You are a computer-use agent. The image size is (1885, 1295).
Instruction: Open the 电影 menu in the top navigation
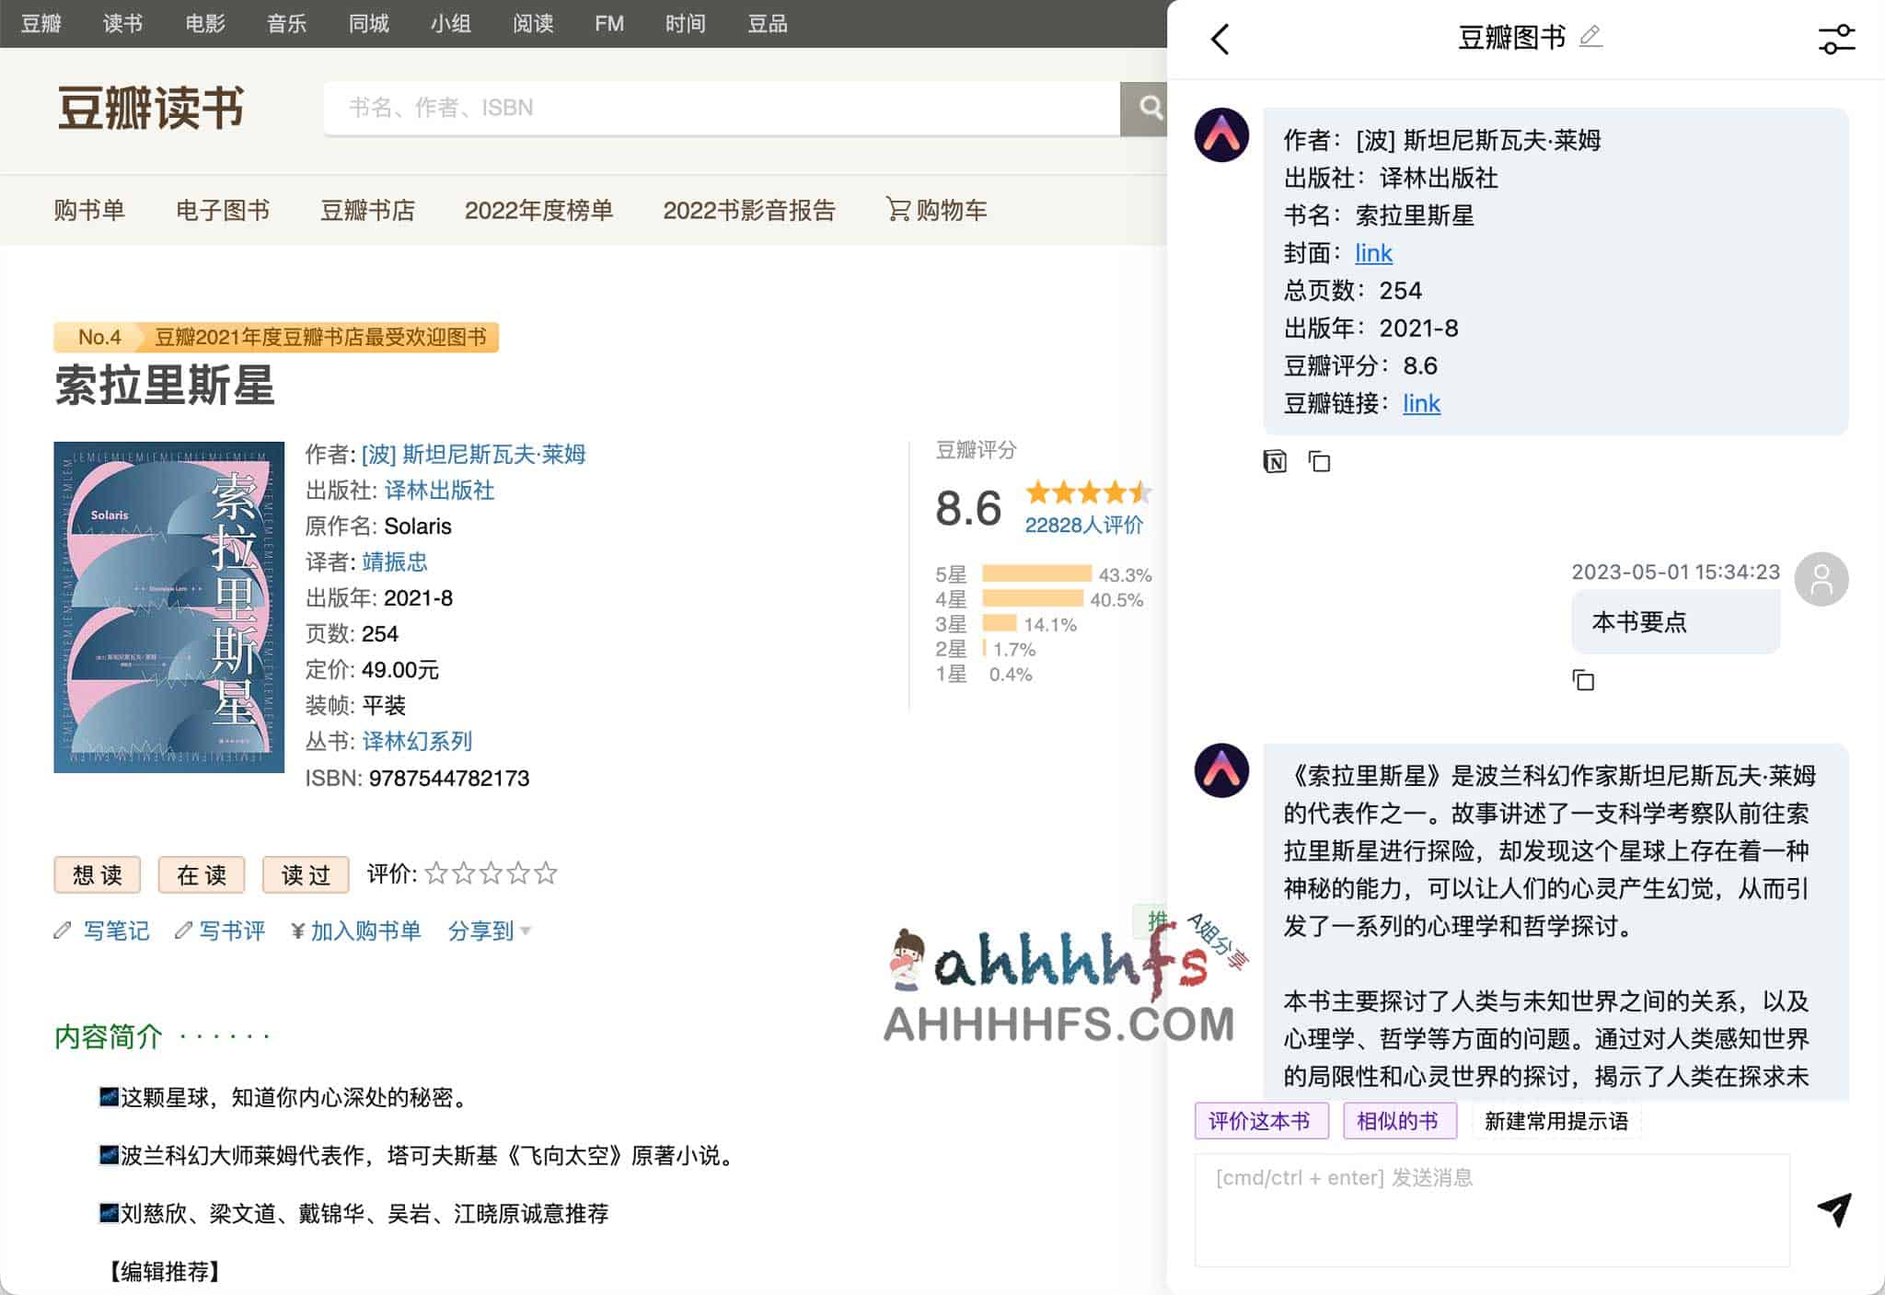tap(206, 23)
